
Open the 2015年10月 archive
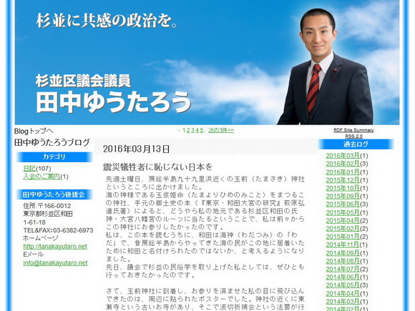pyautogui.click(x=343, y=188)
